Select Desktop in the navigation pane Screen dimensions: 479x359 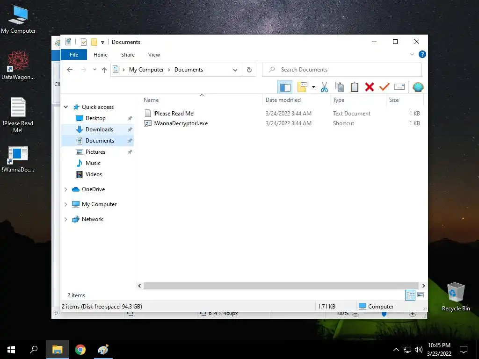point(95,118)
